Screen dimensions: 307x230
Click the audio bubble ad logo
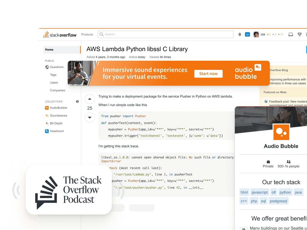click(248, 72)
